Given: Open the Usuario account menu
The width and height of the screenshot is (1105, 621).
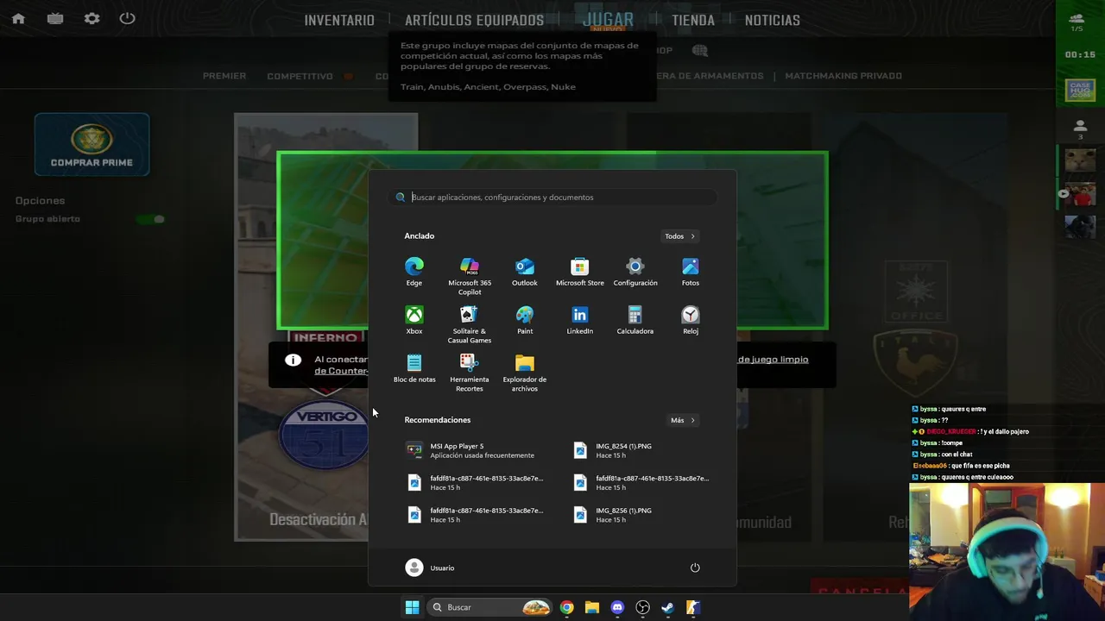Looking at the screenshot, I should coord(430,568).
